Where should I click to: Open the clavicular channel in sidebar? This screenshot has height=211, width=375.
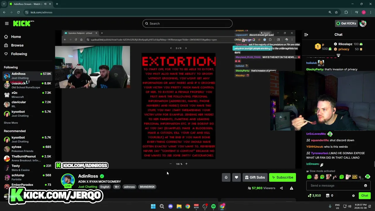pos(27,104)
